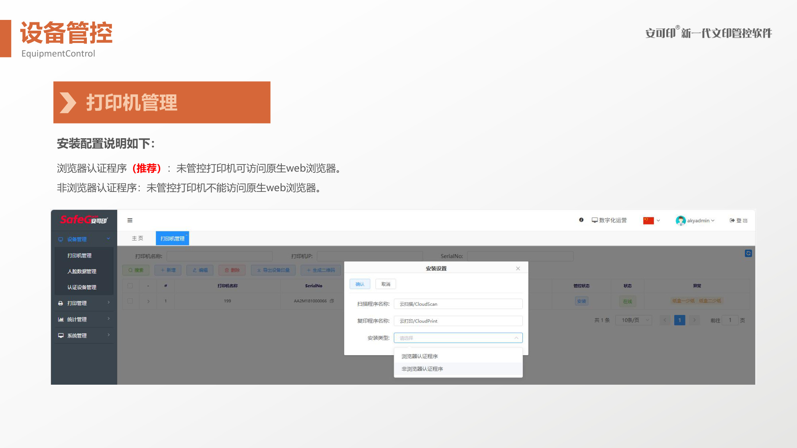Copy serial number using copy icon
Screen dimensions: 797x448
[x=332, y=301]
